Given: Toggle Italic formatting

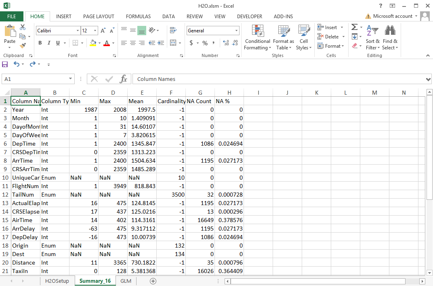Looking at the screenshot, I should click(49, 43).
